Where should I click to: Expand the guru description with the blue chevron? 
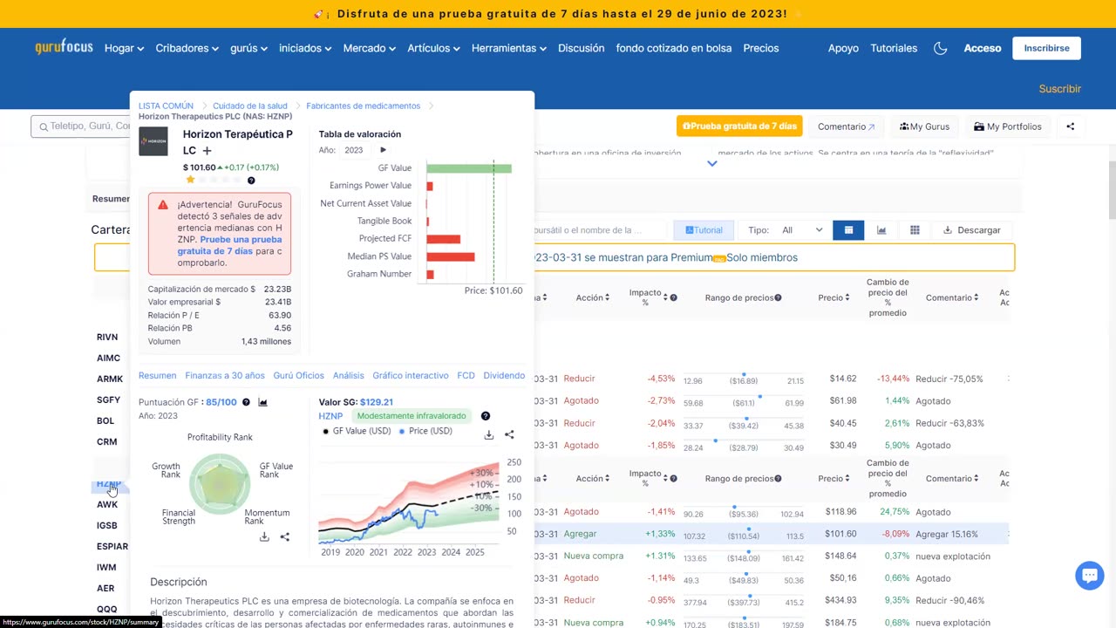click(x=712, y=163)
